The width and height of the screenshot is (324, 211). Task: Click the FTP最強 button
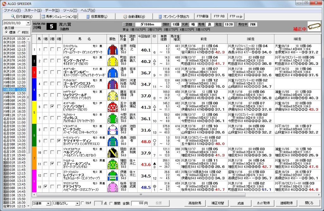coord(202,16)
